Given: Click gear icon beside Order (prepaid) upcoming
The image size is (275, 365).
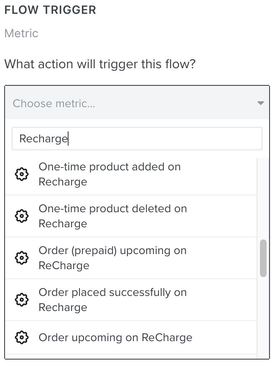Looking at the screenshot, I should pyautogui.click(x=22, y=258).
